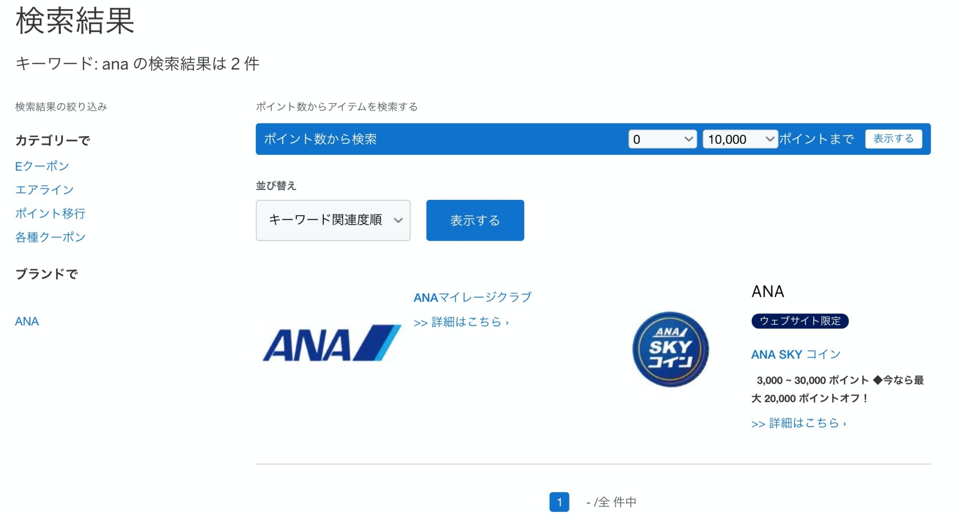Open the ANA SKY コイン title link
The width and height of the screenshot is (972, 519).
[795, 354]
